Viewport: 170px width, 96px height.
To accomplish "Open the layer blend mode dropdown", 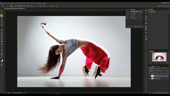I will (x=153, y=71).
